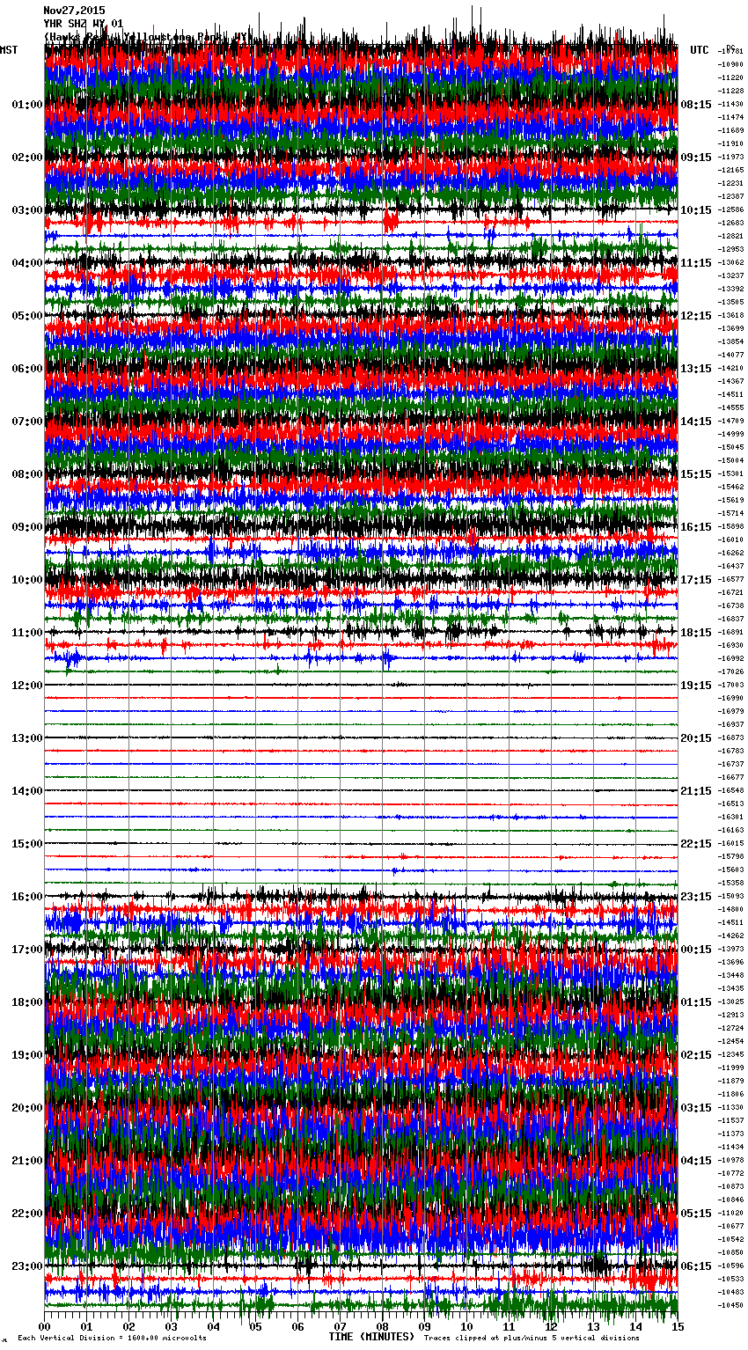
Task: Click the "10:15" UTC time label
Action: pyautogui.click(x=696, y=210)
